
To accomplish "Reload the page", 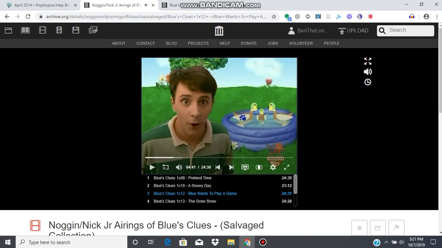I will coord(28,17).
